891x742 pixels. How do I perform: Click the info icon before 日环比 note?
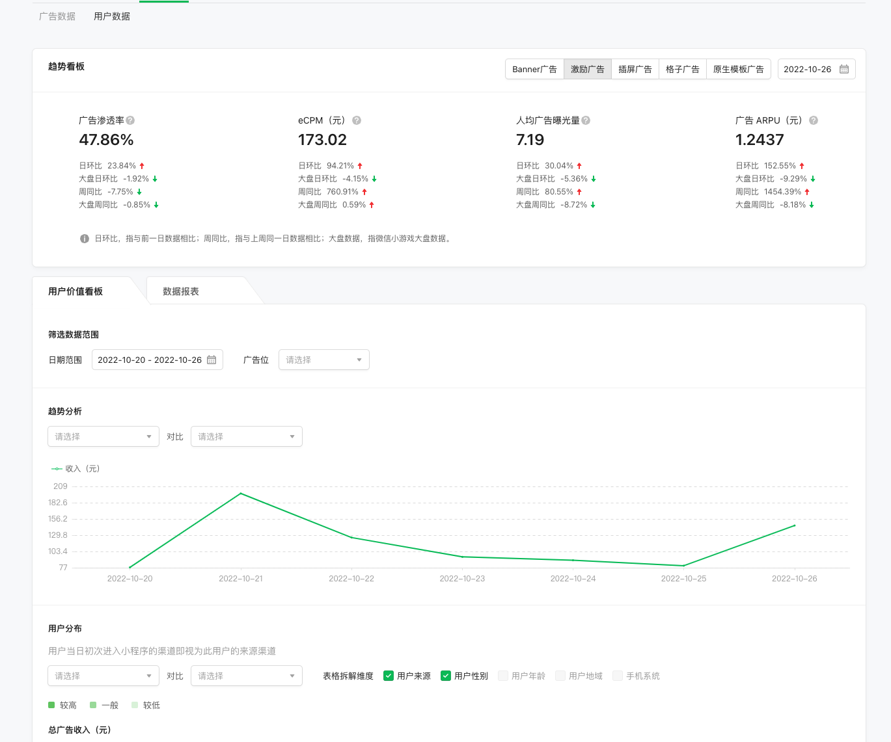pos(85,239)
